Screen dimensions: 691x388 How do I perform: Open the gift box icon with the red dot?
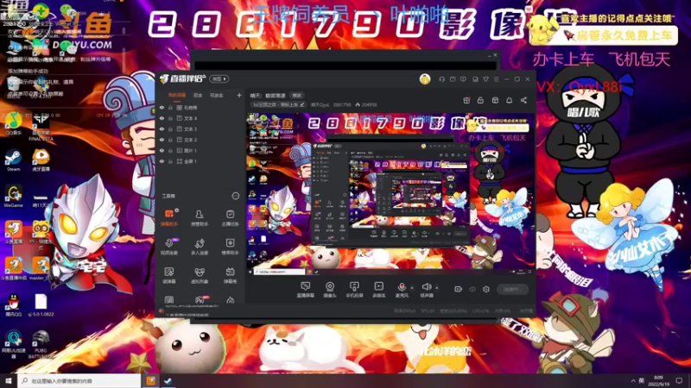tap(466, 100)
